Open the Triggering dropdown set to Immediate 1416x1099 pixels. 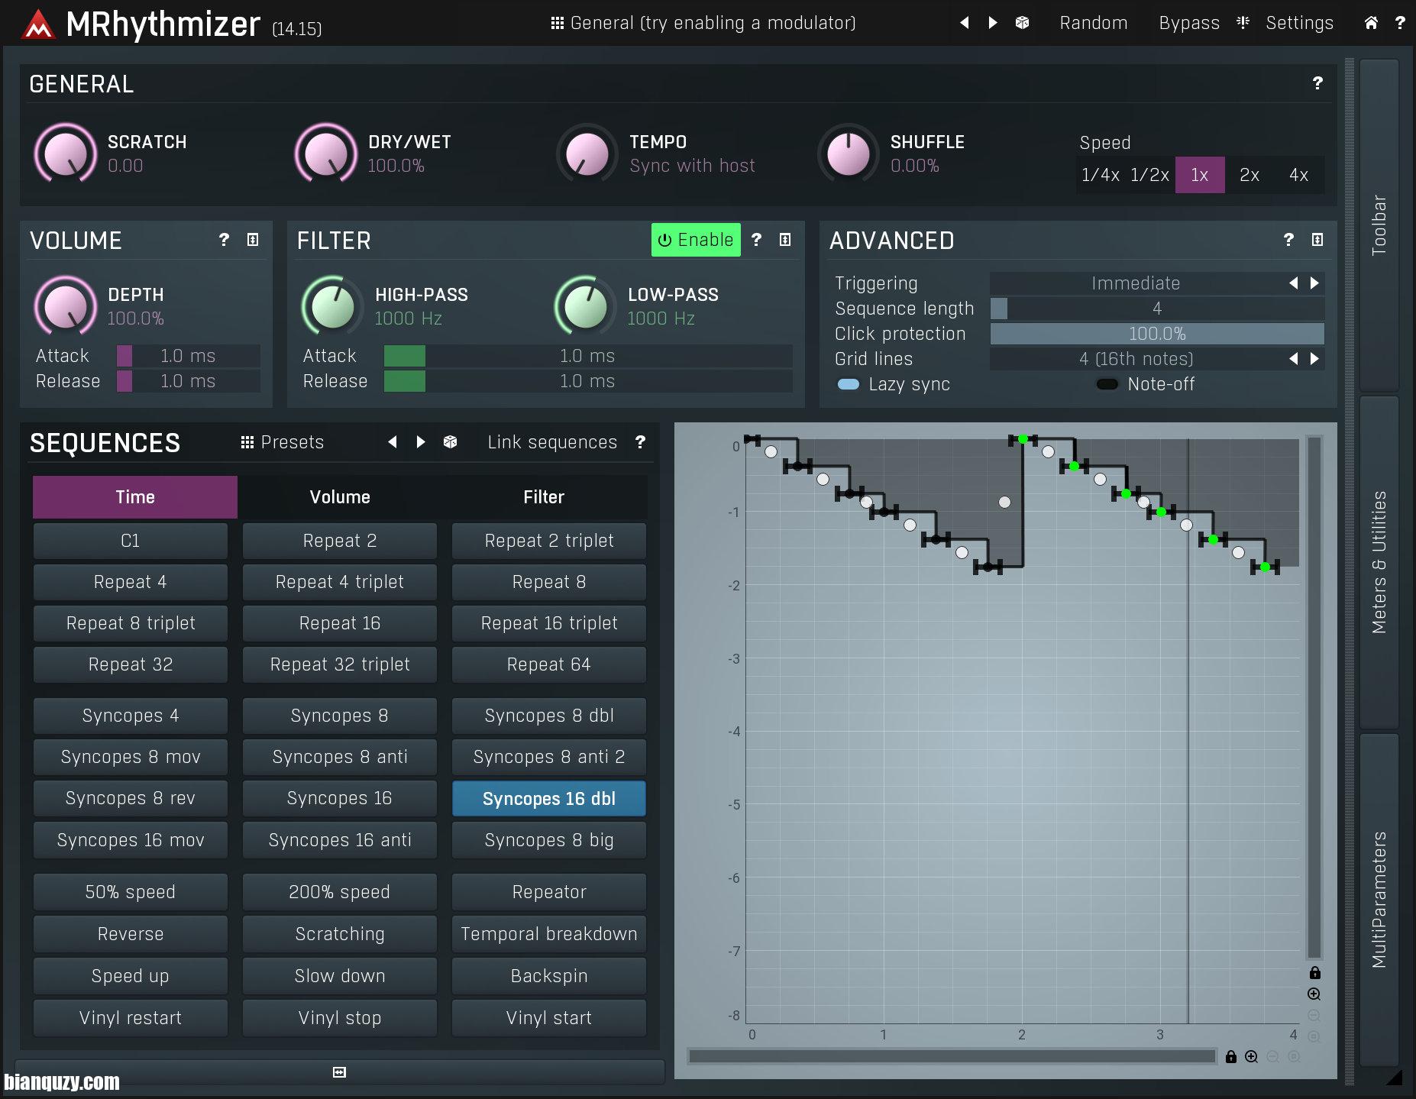(x=1137, y=283)
